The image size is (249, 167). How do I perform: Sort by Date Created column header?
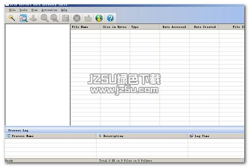coord(204,27)
